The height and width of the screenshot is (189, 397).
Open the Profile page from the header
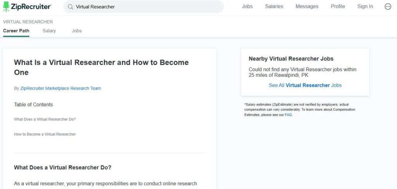pyautogui.click(x=338, y=7)
